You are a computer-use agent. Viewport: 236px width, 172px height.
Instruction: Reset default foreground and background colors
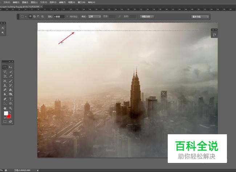(x=4, y=118)
